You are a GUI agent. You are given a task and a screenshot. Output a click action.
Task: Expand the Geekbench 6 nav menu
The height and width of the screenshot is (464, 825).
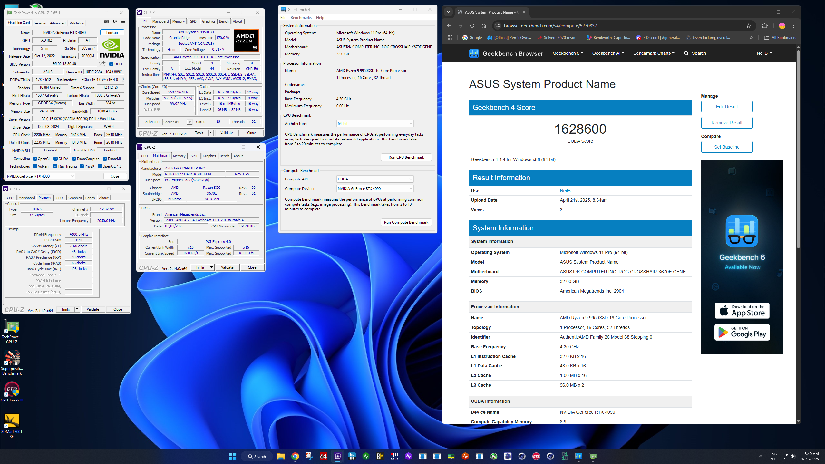tap(568, 53)
